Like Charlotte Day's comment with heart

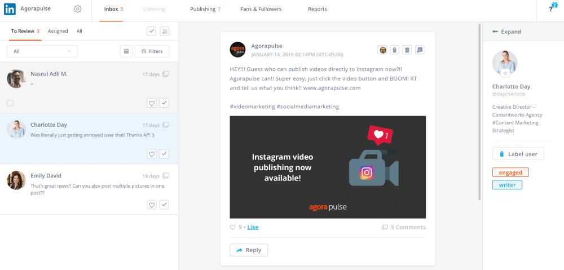[x=152, y=154]
